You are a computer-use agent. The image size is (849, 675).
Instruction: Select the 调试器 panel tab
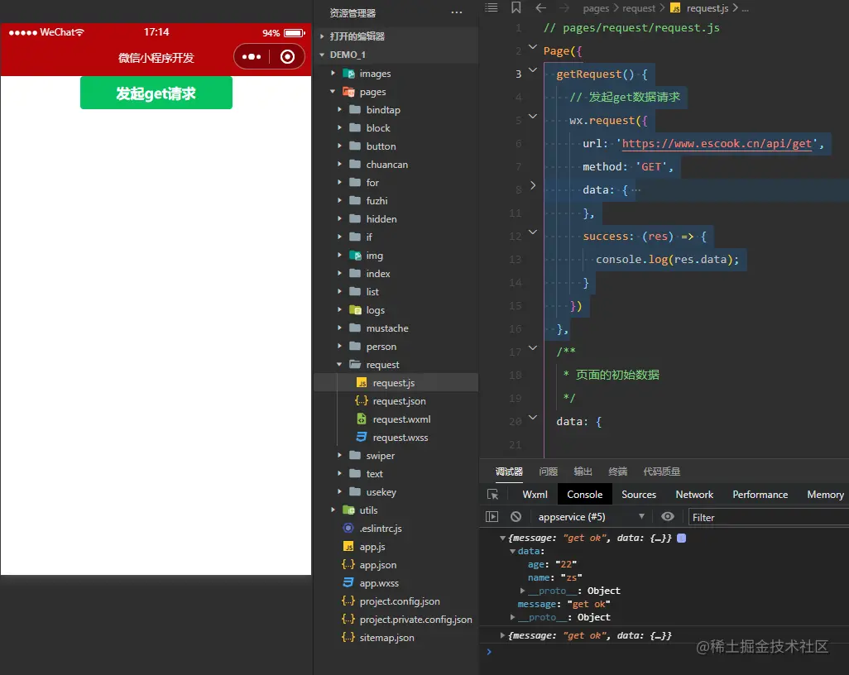click(509, 472)
